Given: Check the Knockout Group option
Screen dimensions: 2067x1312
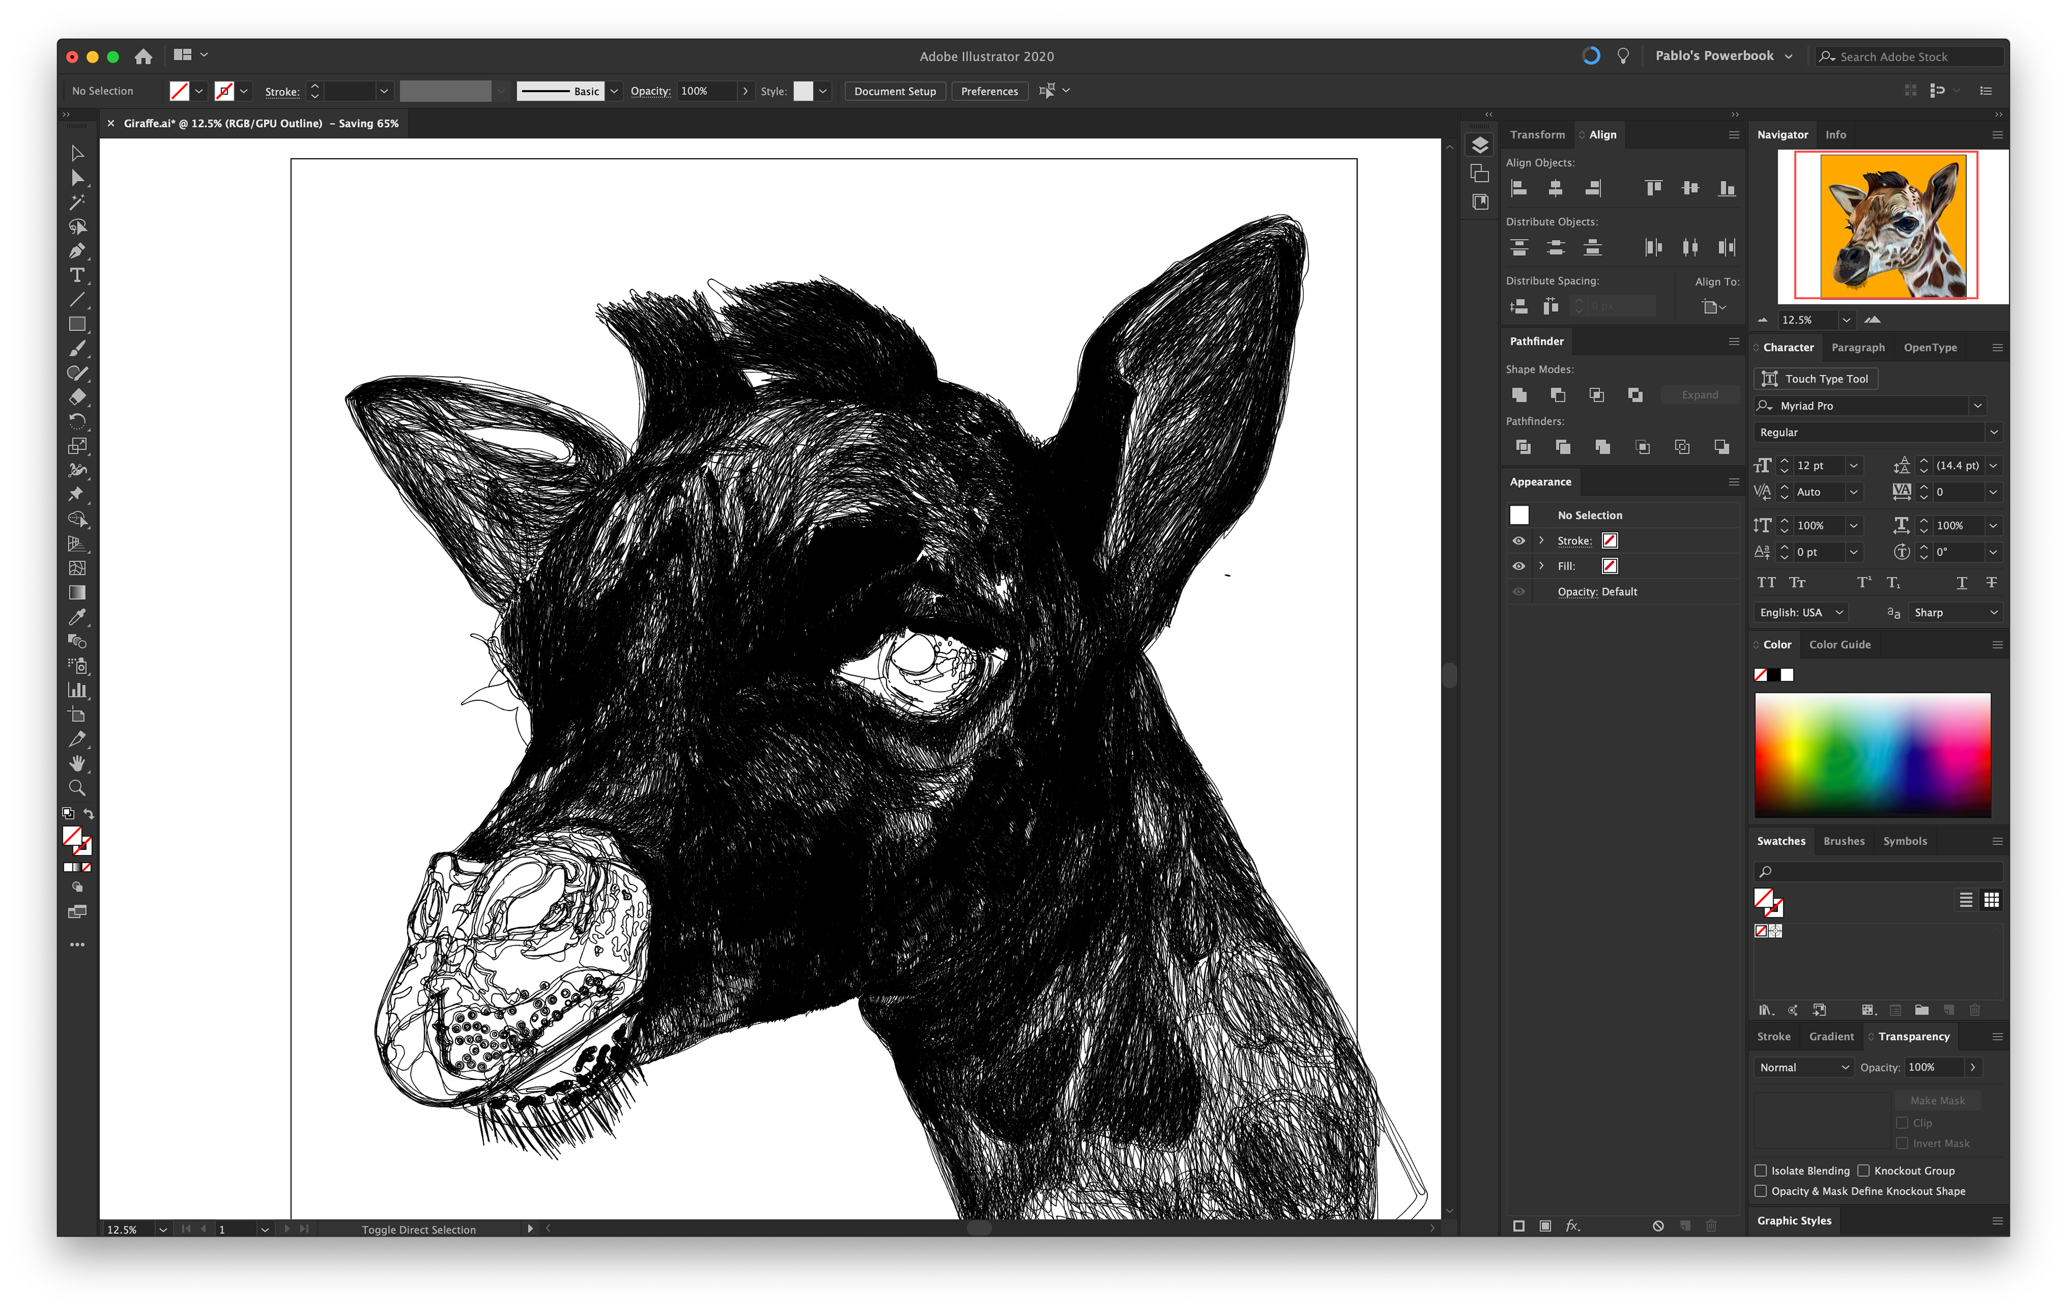Looking at the screenshot, I should point(1864,1170).
